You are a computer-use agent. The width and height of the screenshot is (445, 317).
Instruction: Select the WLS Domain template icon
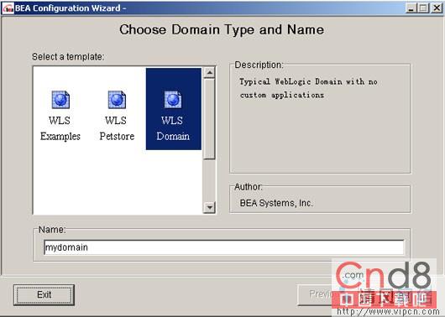(173, 100)
